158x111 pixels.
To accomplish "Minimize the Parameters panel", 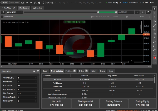I will tap(34, 71).
